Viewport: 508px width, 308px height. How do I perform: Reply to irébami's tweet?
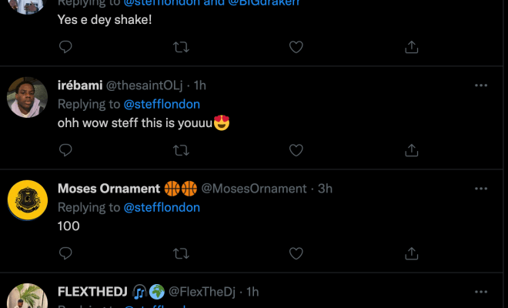pyautogui.click(x=65, y=150)
